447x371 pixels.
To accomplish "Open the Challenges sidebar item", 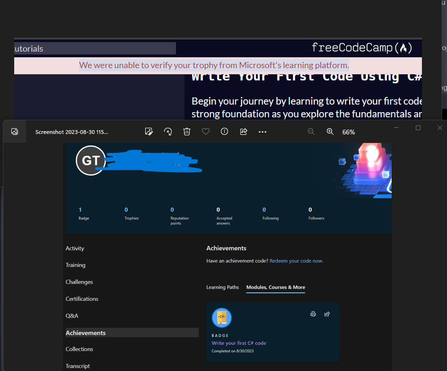I will [79, 282].
